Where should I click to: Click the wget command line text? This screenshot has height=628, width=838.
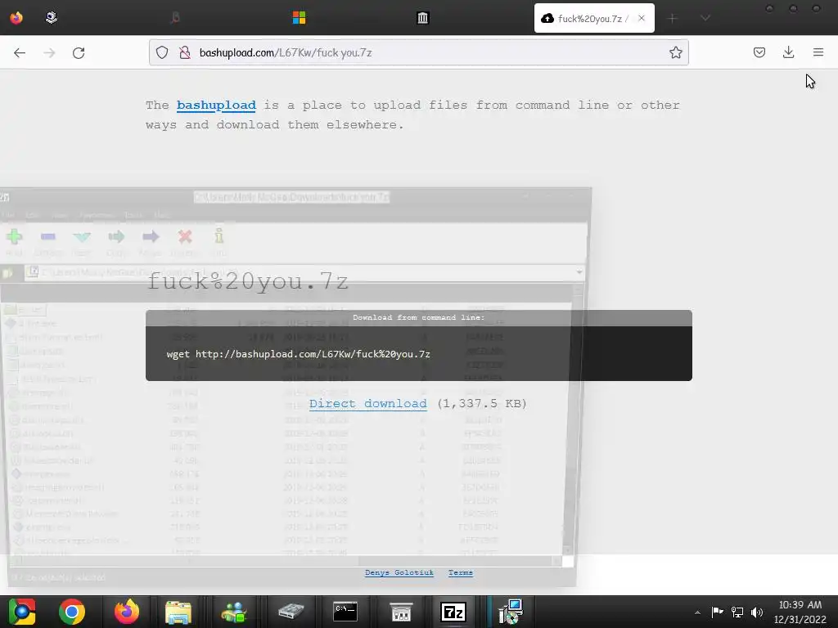coord(298,354)
